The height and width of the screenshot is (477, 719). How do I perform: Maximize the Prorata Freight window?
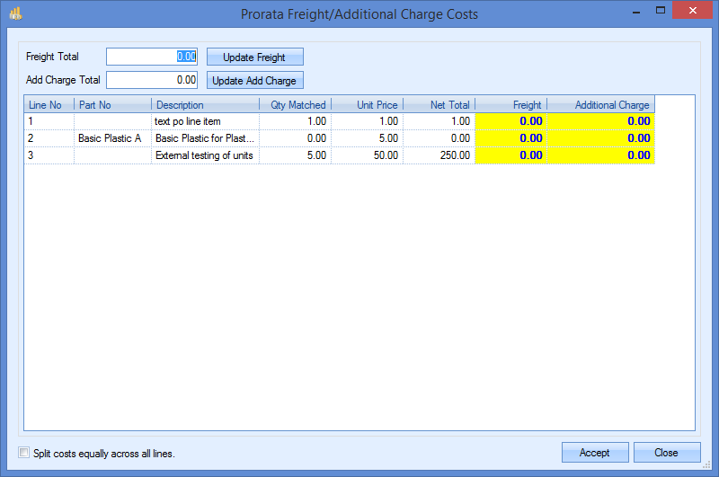point(660,11)
